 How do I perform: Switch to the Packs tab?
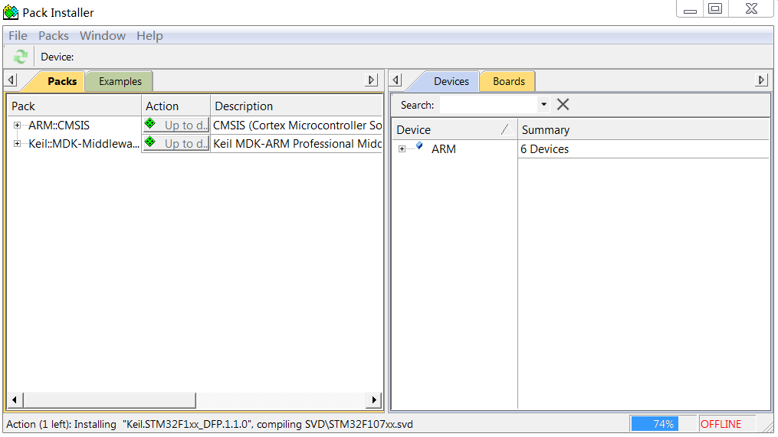point(62,81)
